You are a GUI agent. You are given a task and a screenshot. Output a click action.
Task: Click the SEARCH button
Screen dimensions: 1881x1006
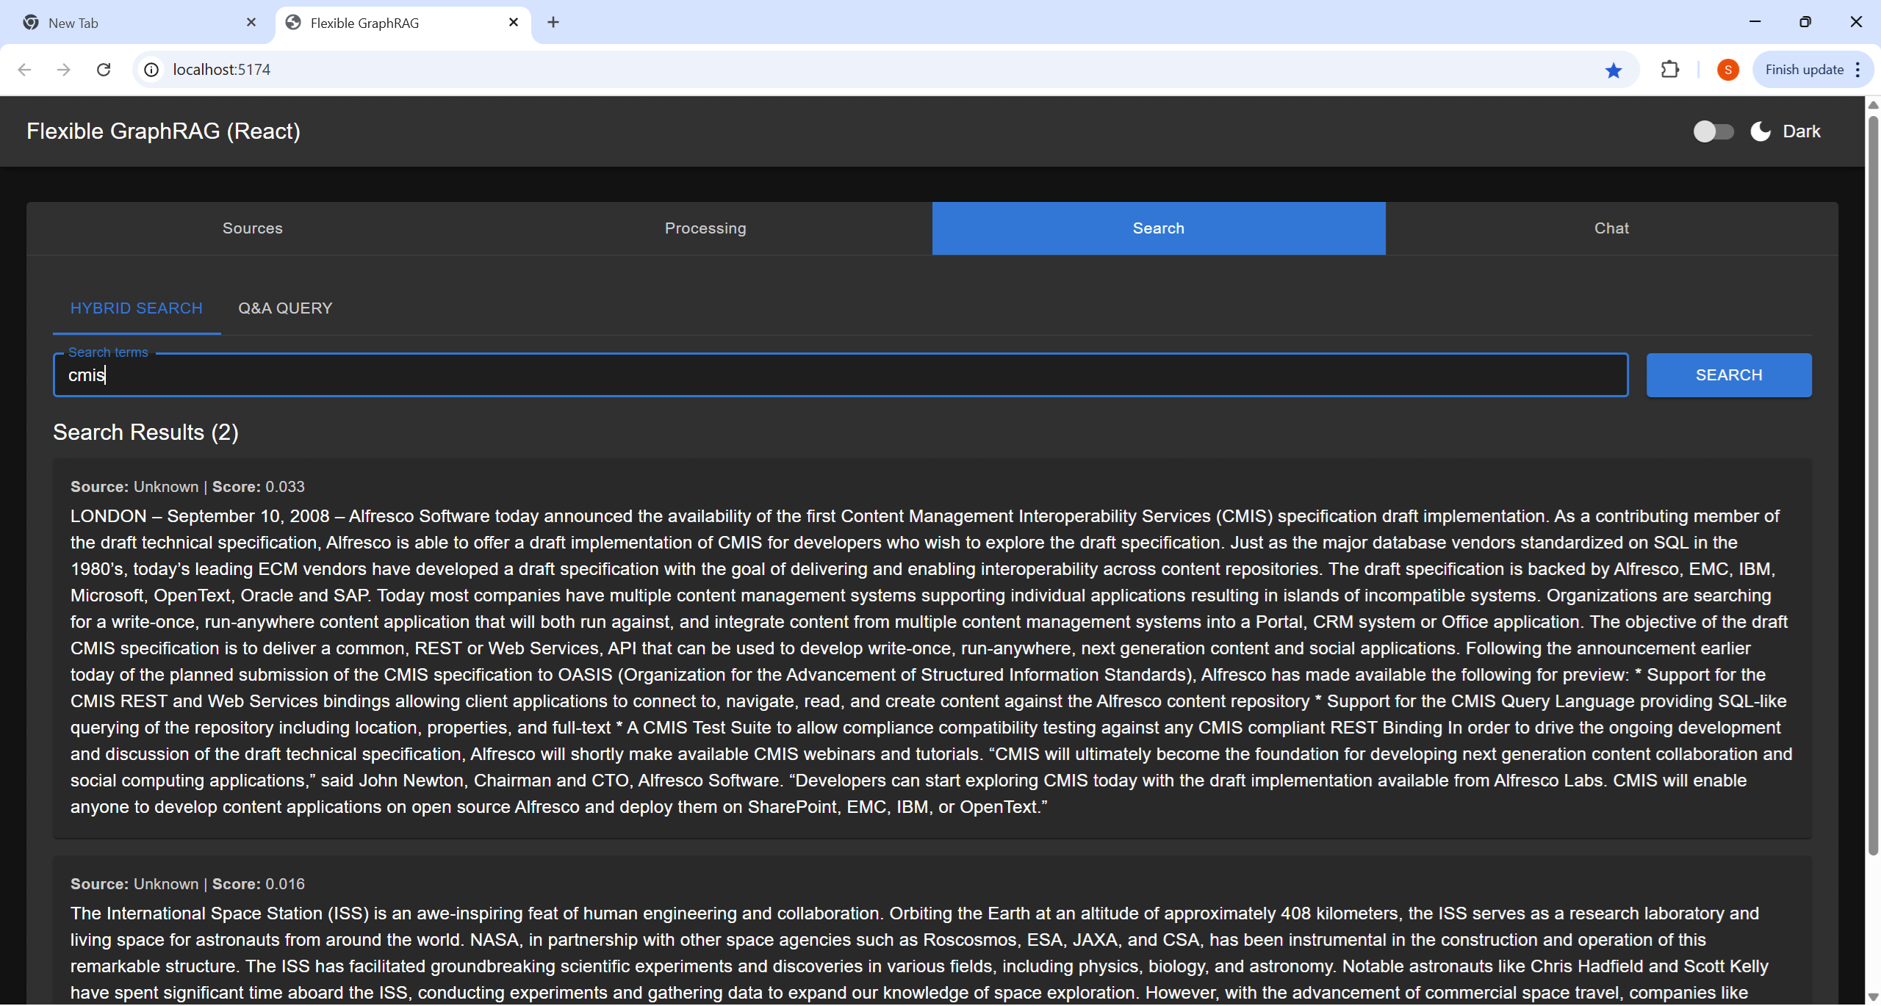1728,374
